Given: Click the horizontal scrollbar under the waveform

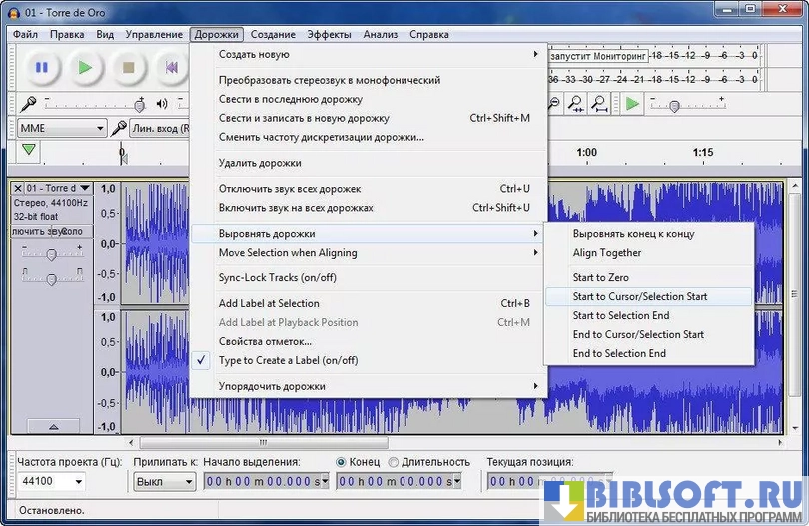Looking at the screenshot, I should 400,442.
